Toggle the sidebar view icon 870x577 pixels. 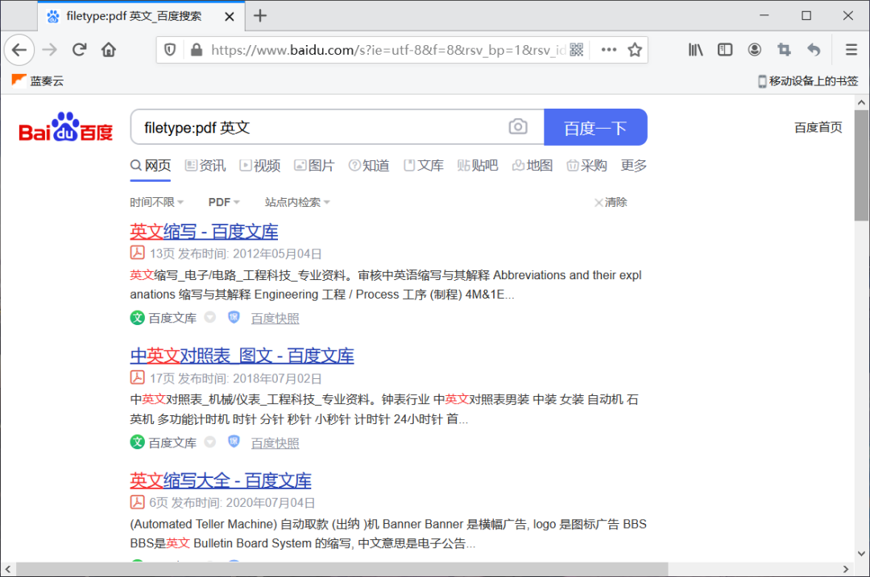pos(724,49)
